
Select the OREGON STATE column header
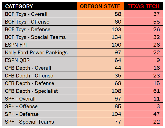pyautogui.click(x=100, y=6)
